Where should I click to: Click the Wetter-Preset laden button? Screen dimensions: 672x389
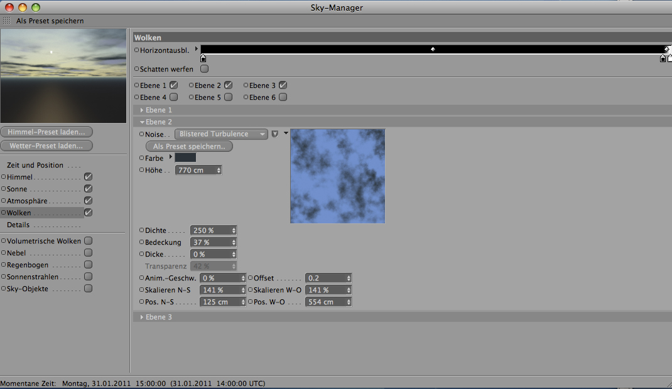[x=47, y=146]
